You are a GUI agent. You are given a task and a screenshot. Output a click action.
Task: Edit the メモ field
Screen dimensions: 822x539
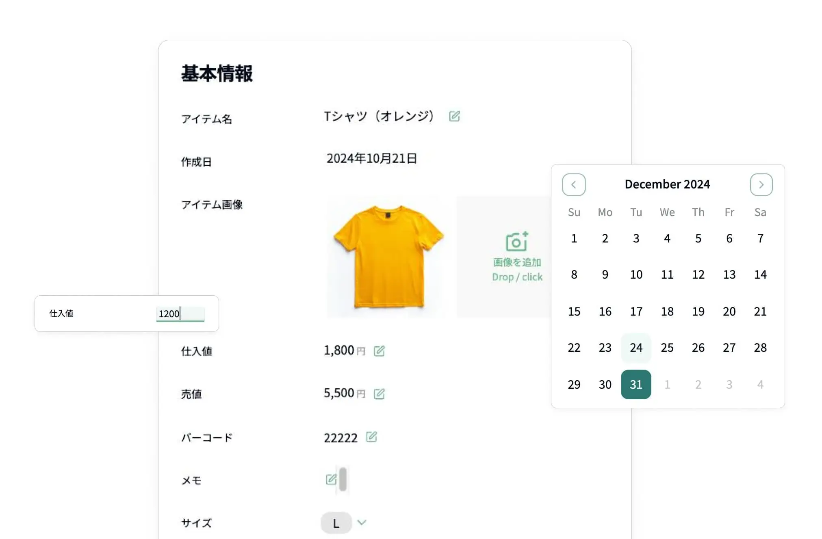tap(331, 480)
